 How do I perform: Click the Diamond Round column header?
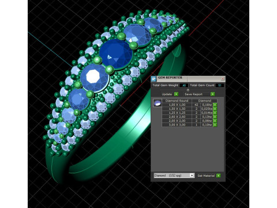(x=177, y=101)
